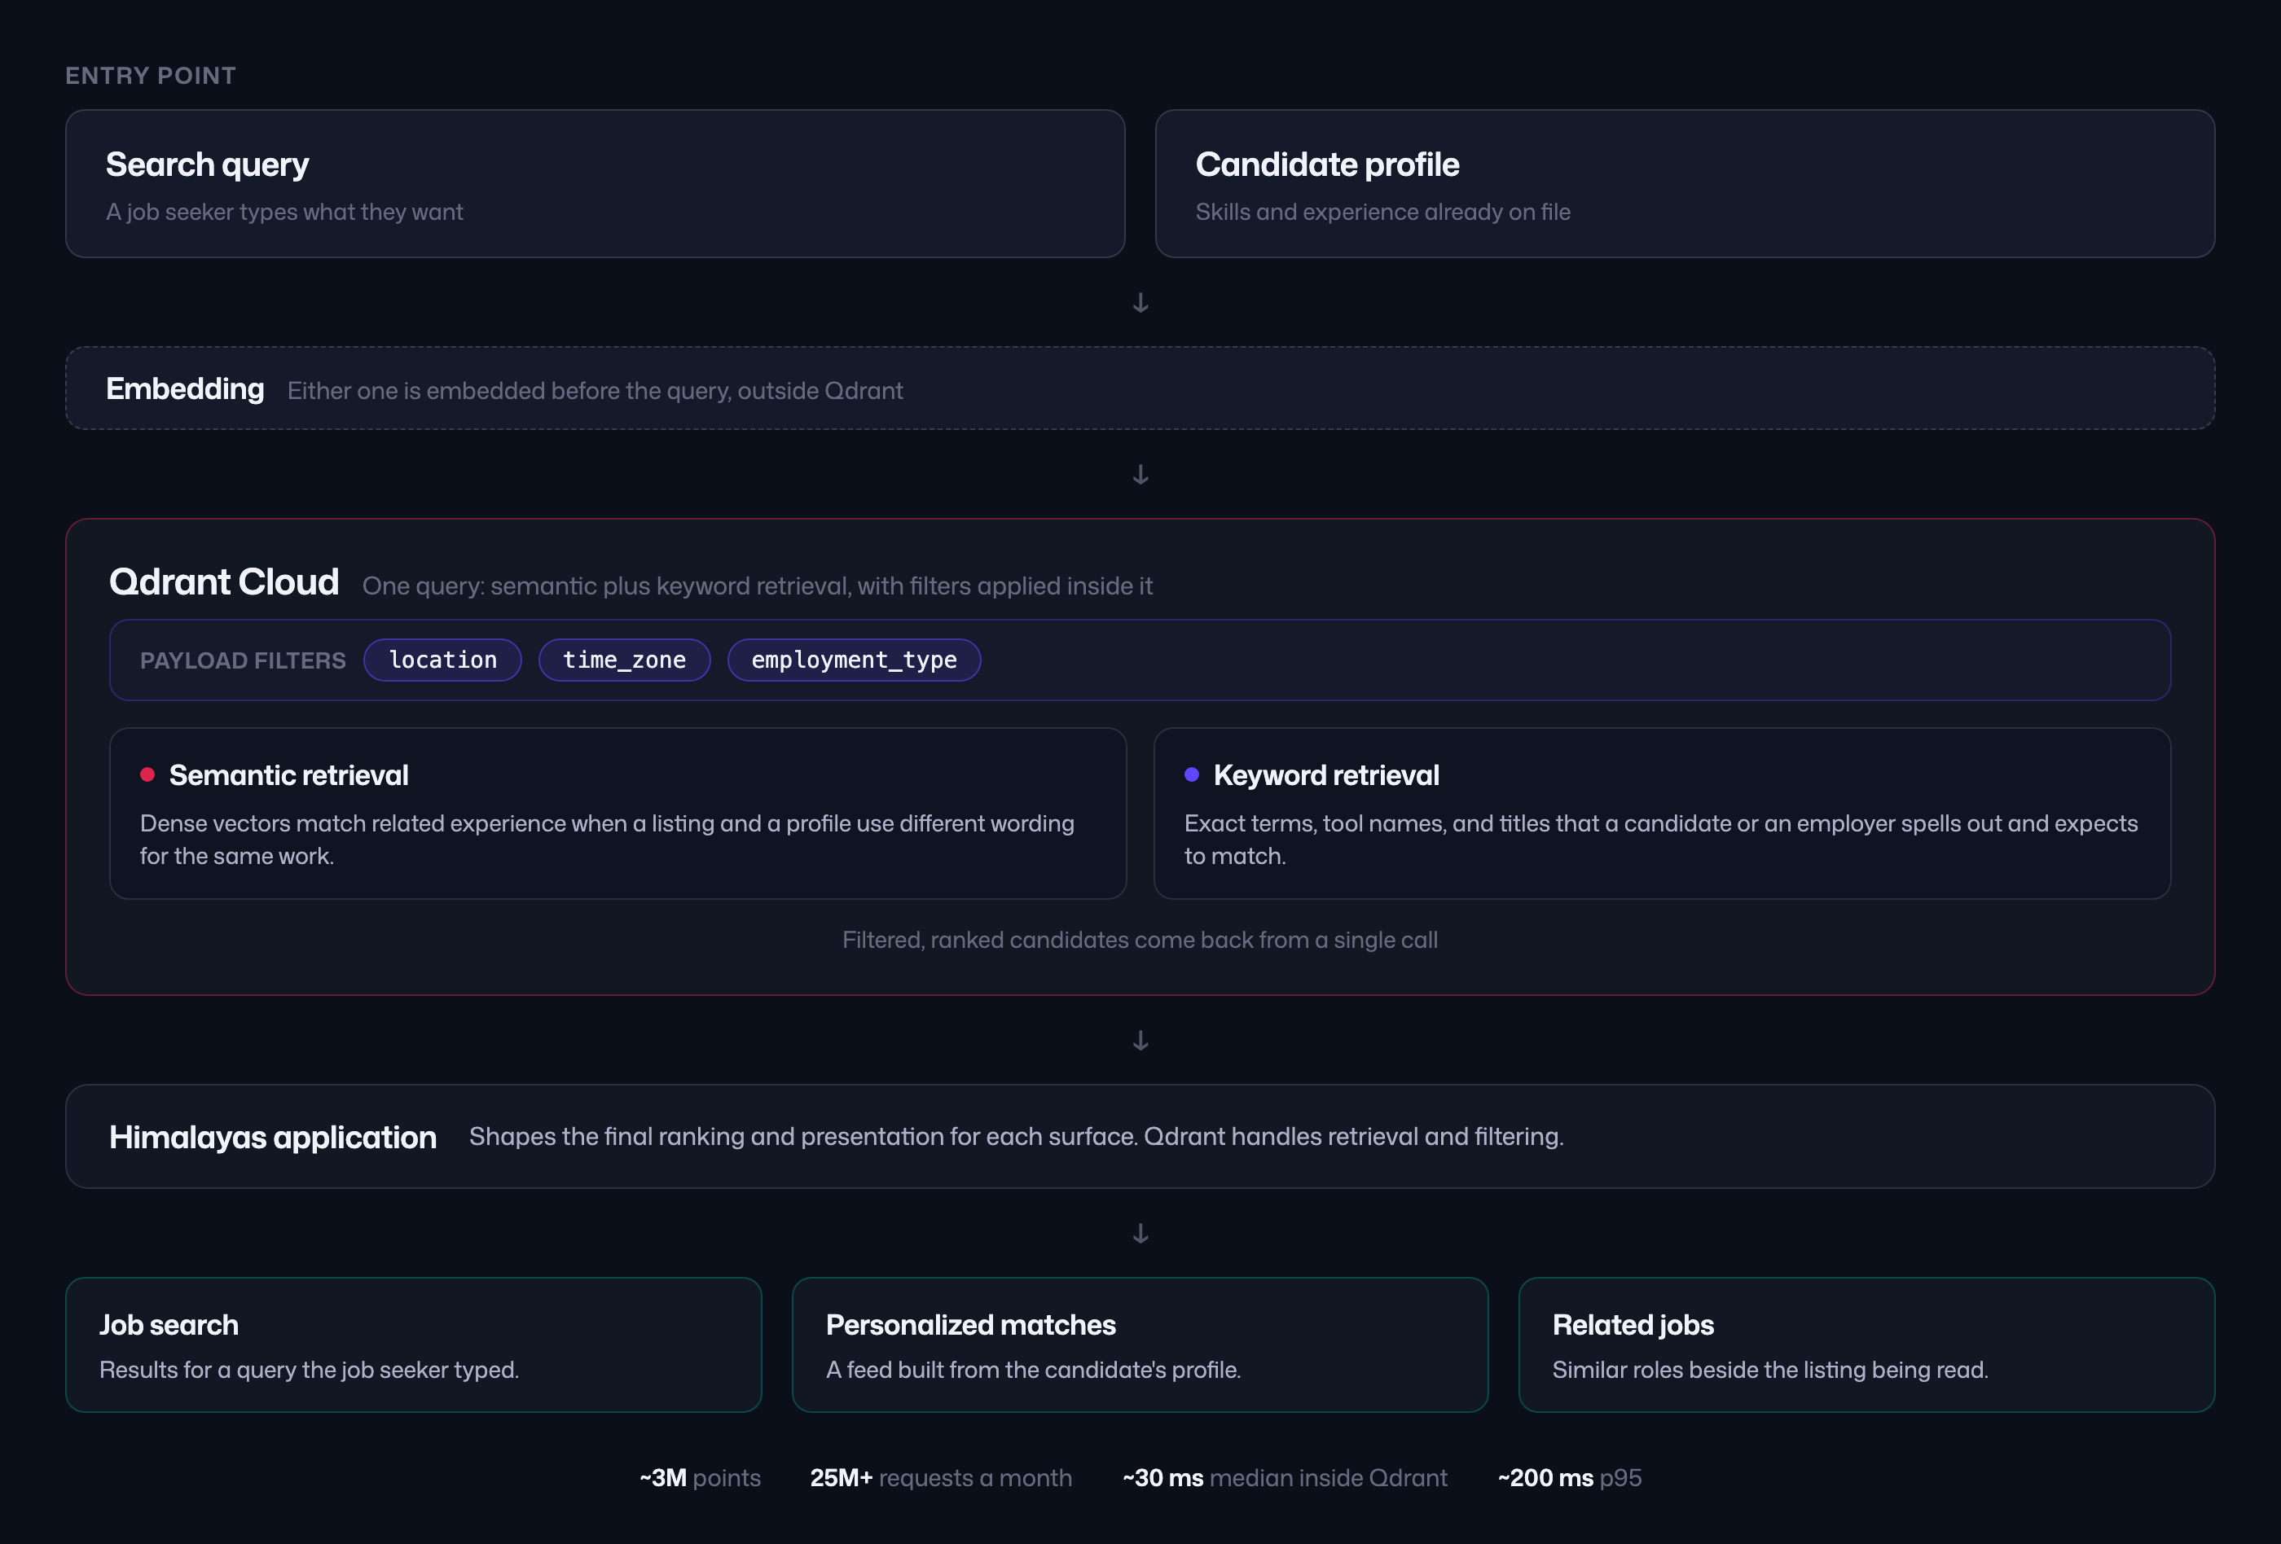The width and height of the screenshot is (2281, 1544).
Task: Click the Himalayas application title
Action: [273, 1137]
